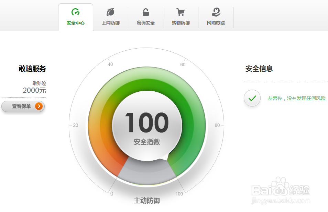
Task: Click the 安全指数 label in gauge
Action: [147, 142]
